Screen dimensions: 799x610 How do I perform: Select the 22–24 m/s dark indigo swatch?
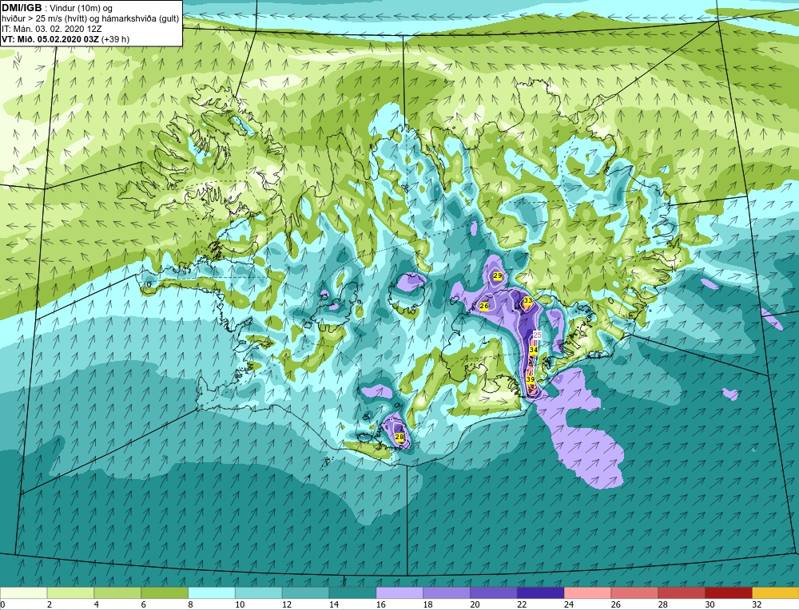point(541,592)
